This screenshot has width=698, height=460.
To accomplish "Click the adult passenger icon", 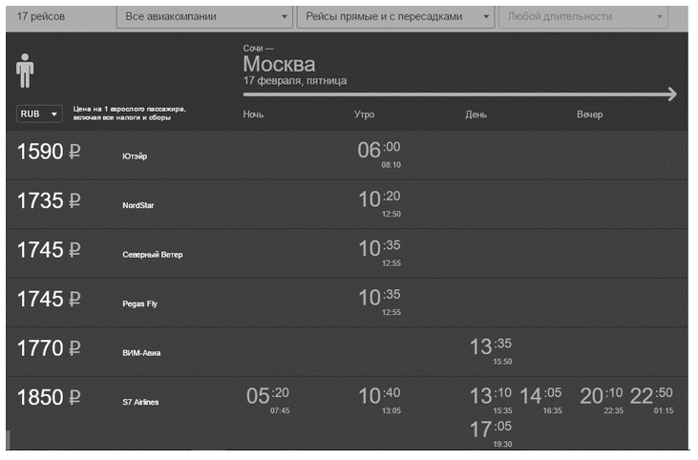I will click(25, 71).
